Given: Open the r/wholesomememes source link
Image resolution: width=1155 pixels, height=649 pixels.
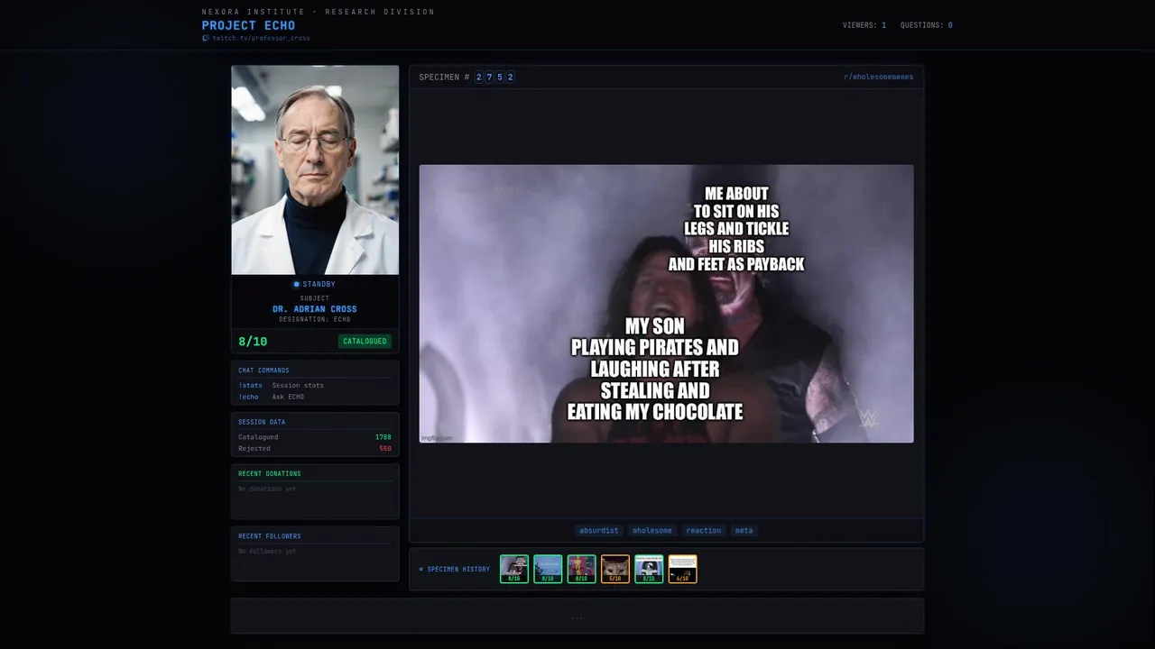Looking at the screenshot, I should (x=878, y=77).
